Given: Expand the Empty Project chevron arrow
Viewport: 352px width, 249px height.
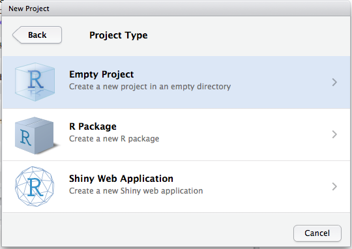Looking at the screenshot, I should (334, 82).
